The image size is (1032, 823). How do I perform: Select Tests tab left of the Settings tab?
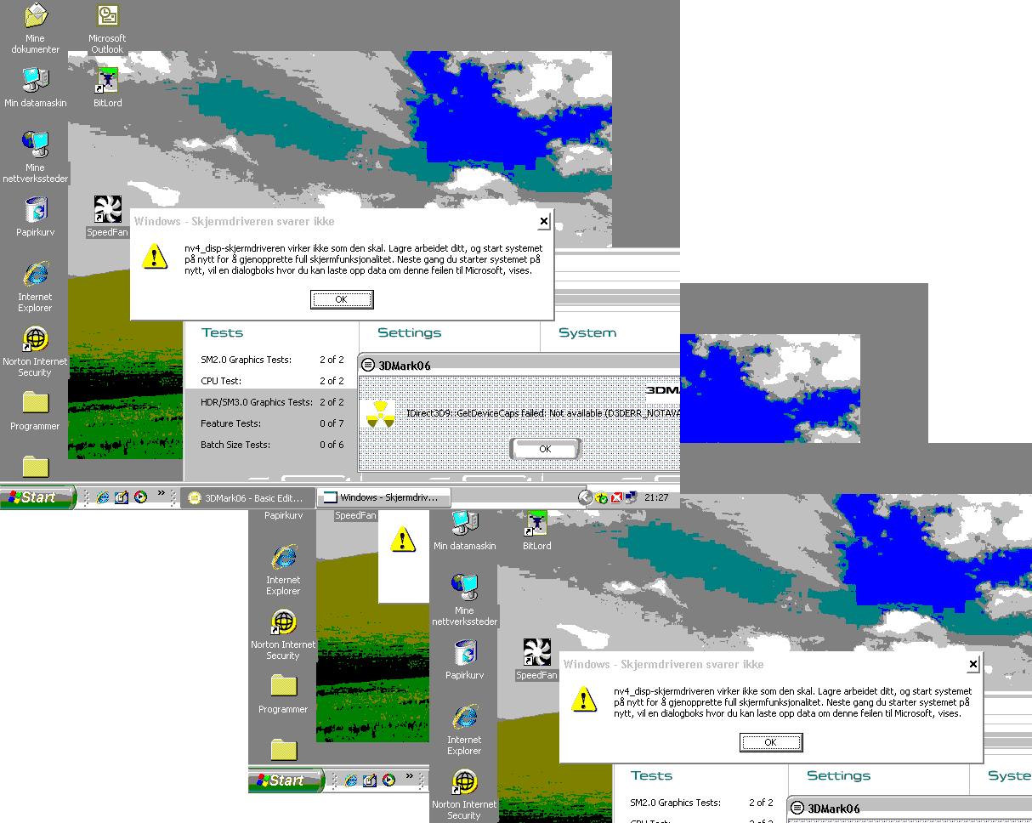(222, 332)
